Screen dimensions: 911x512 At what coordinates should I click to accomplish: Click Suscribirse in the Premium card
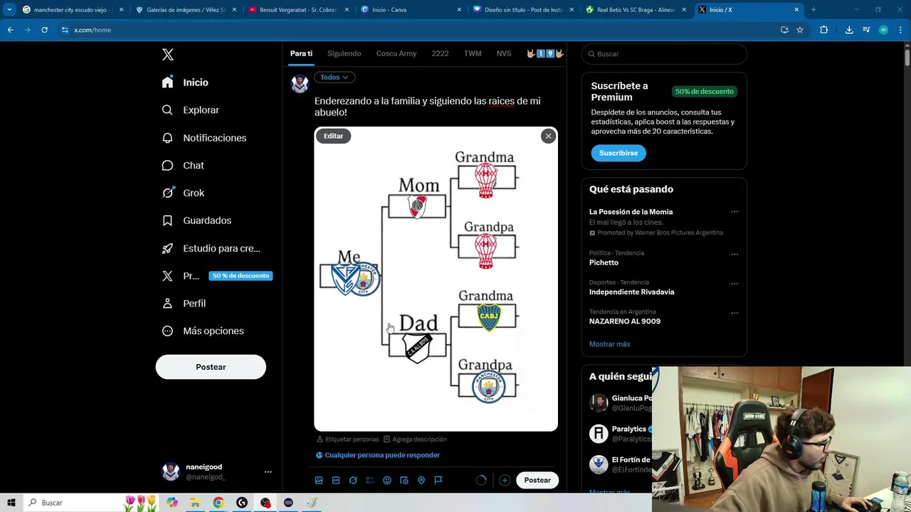coord(618,153)
